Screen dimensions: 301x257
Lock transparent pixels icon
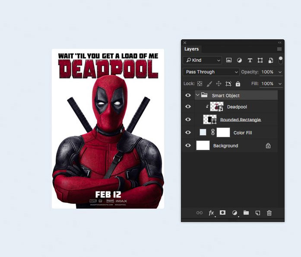click(200, 83)
